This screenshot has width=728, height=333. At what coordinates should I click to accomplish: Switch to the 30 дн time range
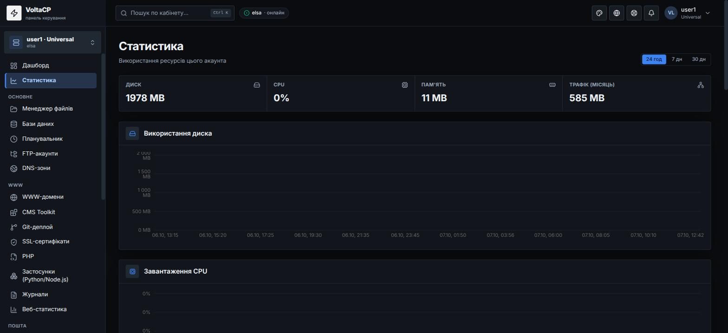click(699, 59)
